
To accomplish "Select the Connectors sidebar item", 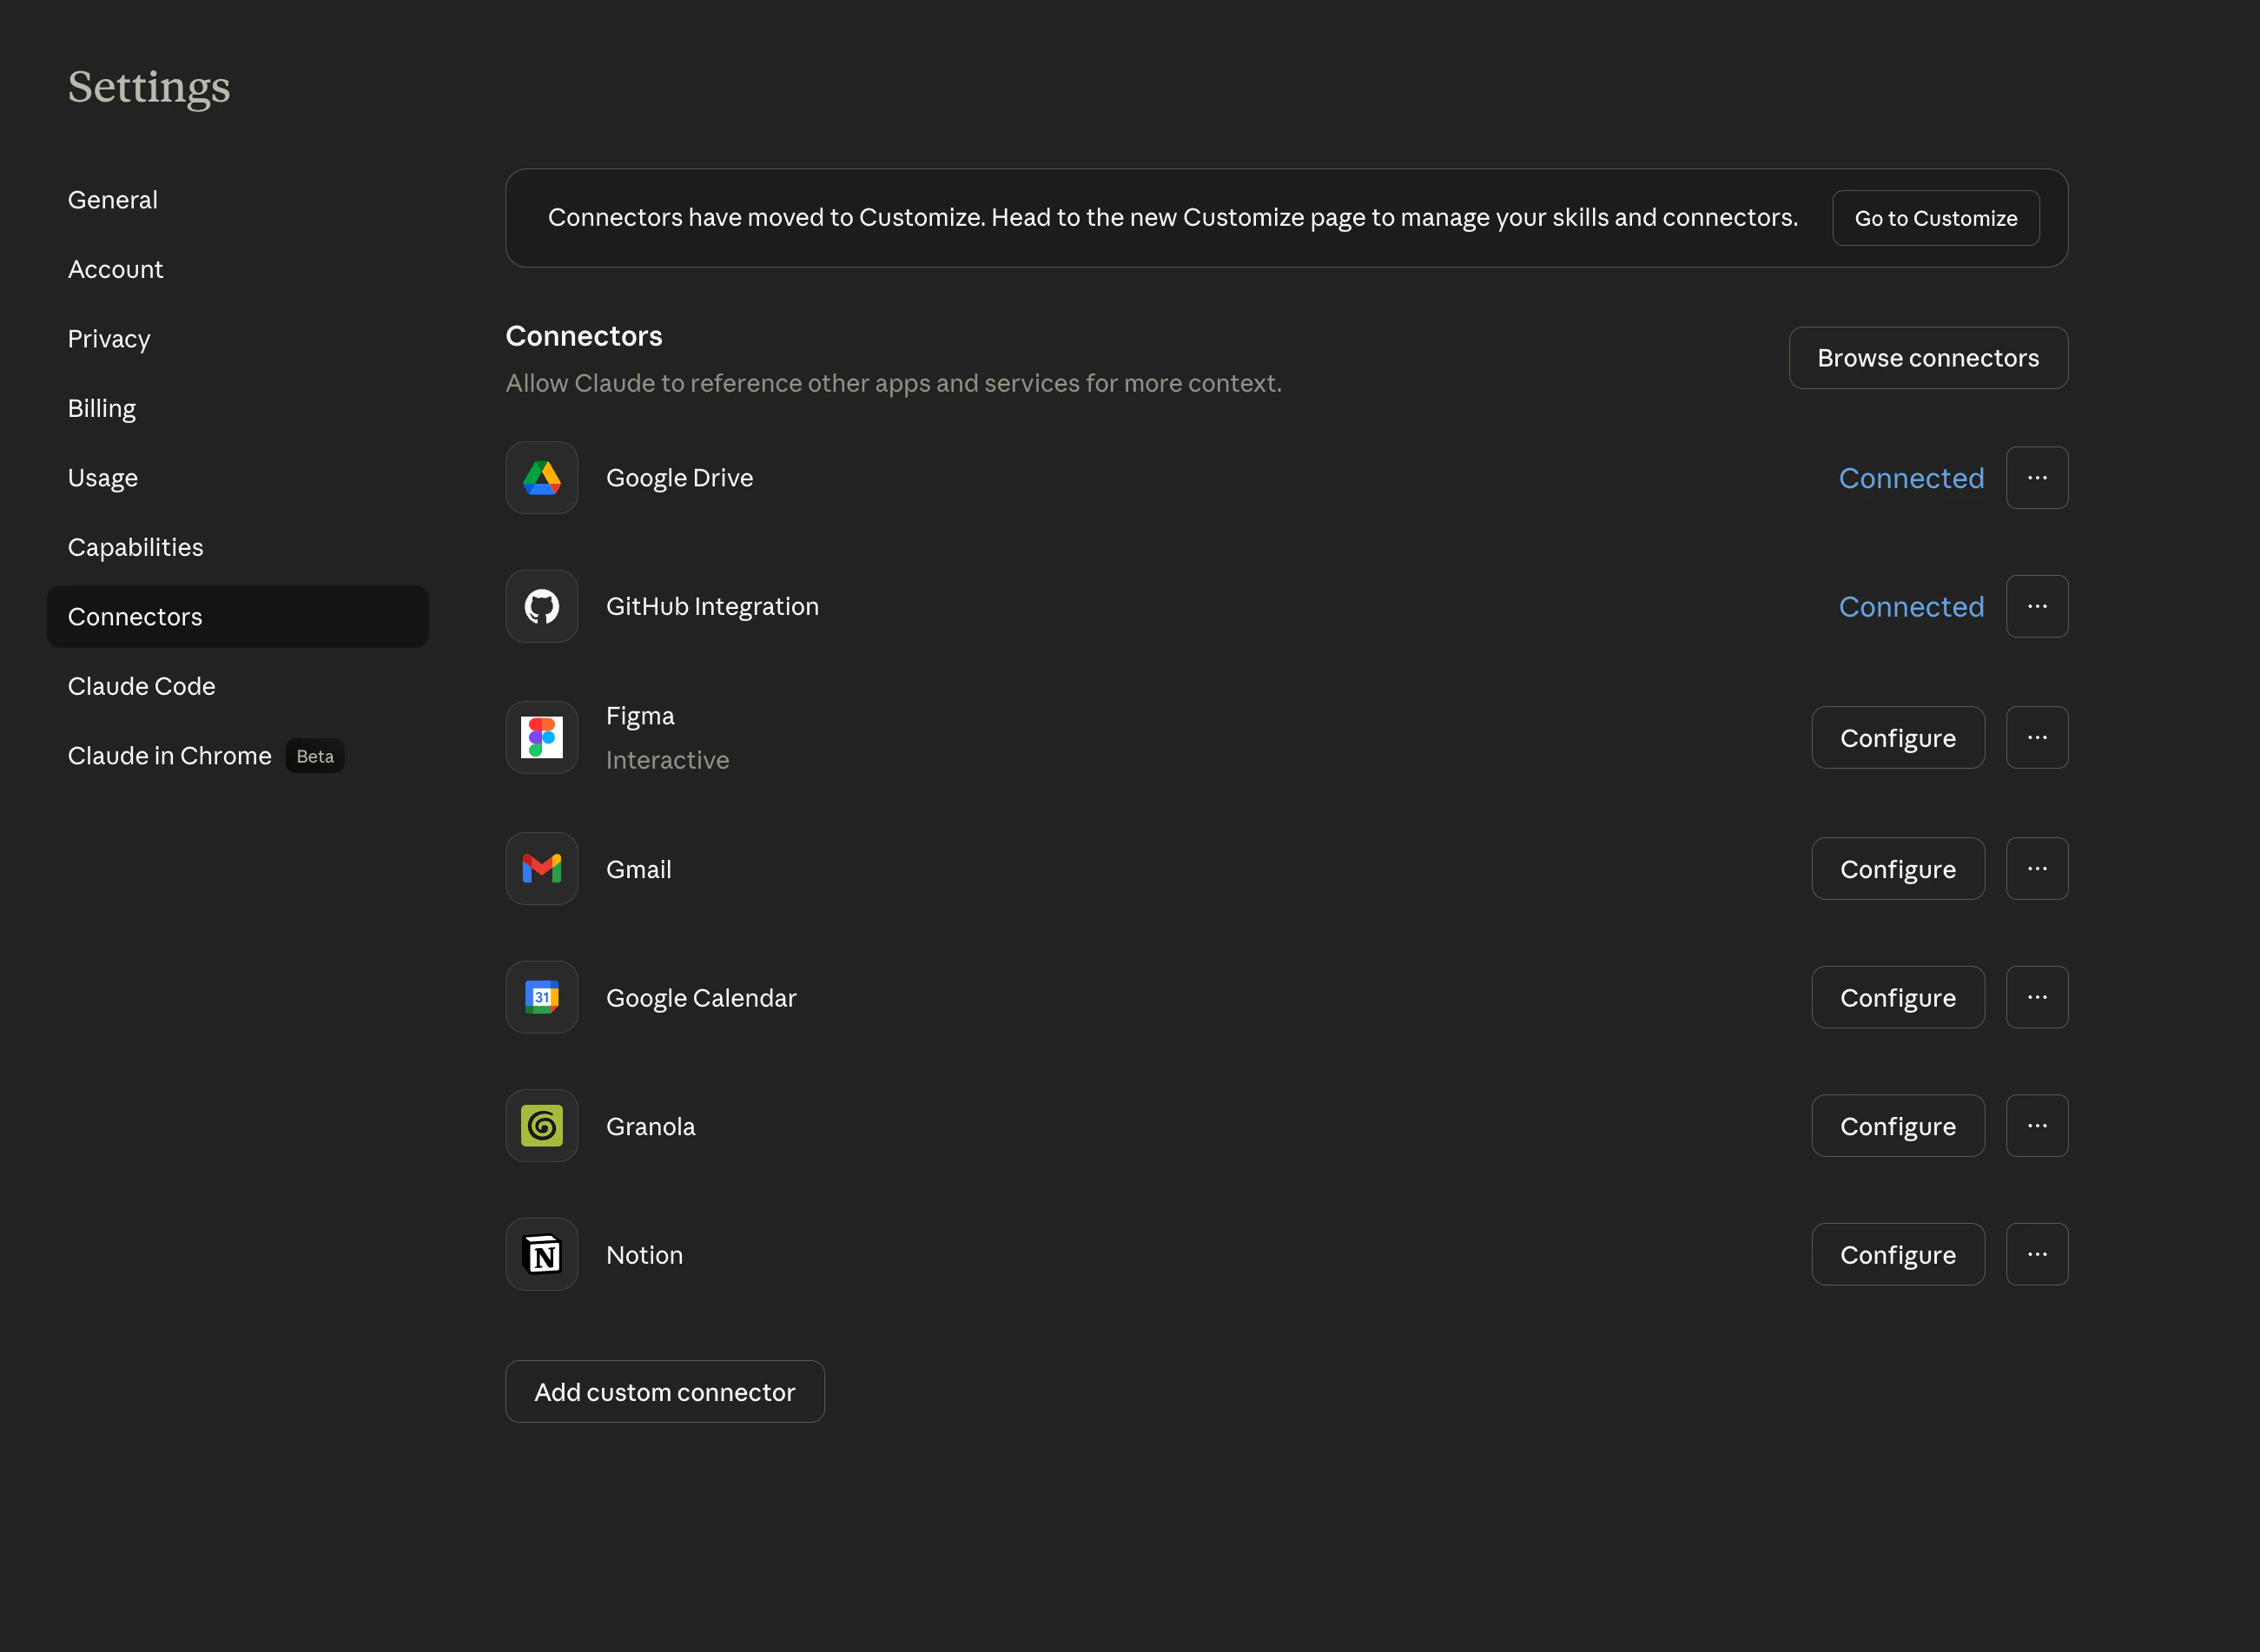I will [238, 617].
